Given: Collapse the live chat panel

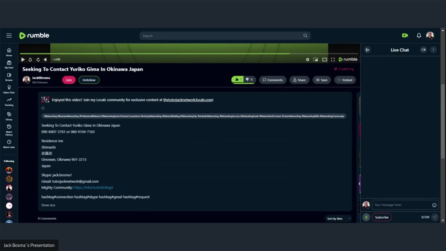Looking at the screenshot, I should click(367, 50).
